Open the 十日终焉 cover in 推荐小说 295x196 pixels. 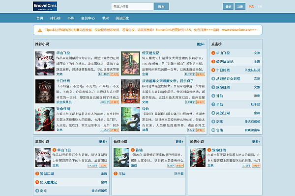coord(45,91)
